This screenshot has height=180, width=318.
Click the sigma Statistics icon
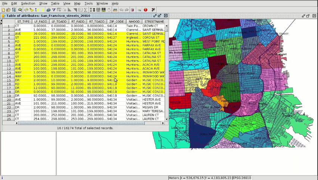(86, 10)
